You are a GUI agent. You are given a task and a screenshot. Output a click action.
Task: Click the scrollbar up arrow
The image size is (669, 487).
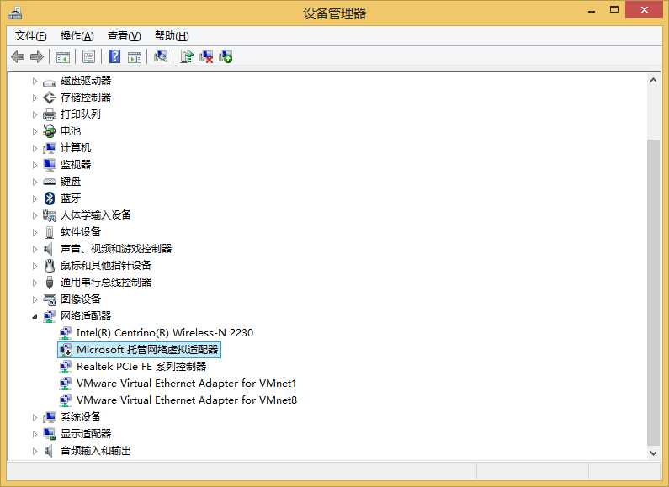653,81
